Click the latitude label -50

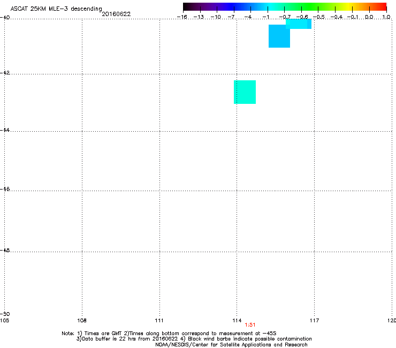[x=5, y=314]
